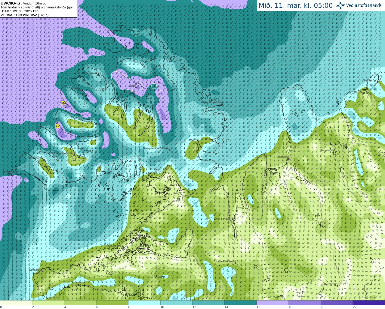385x309 pixels.
Task: Click the Bolungarvík station marker
Action: point(98,75)
